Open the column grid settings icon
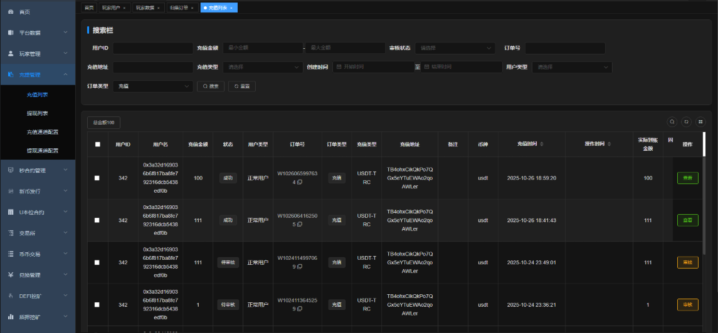The width and height of the screenshot is (718, 333). pyautogui.click(x=700, y=122)
